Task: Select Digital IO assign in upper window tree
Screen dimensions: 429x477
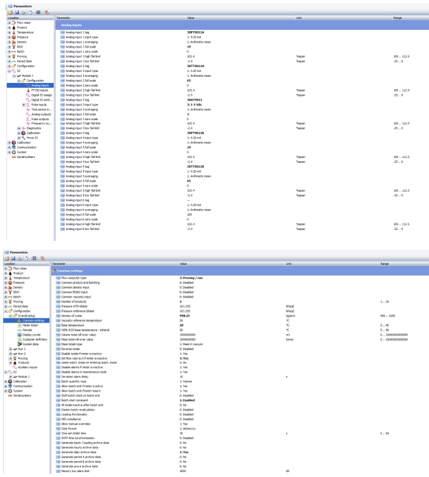Action: coord(41,95)
